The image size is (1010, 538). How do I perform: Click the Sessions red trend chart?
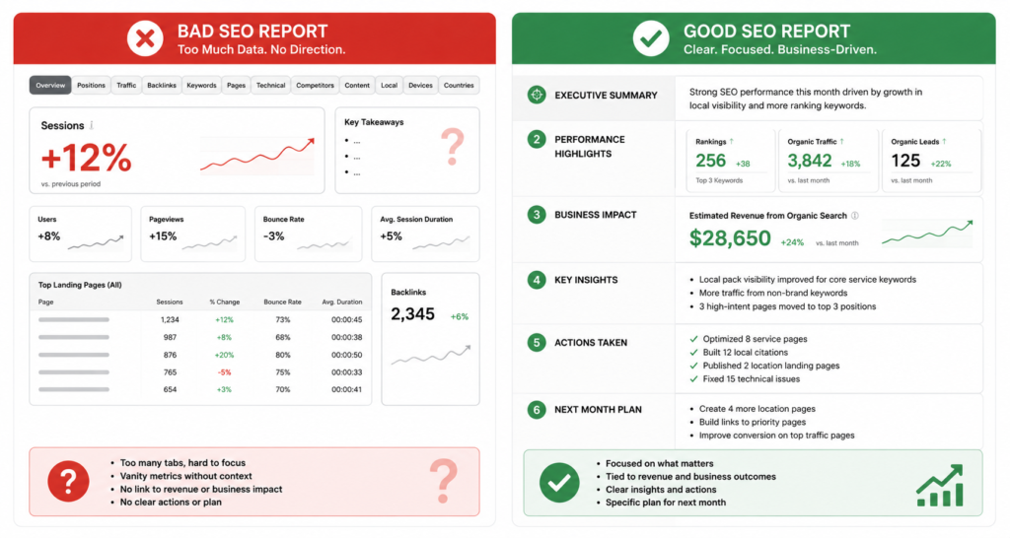coord(257,155)
